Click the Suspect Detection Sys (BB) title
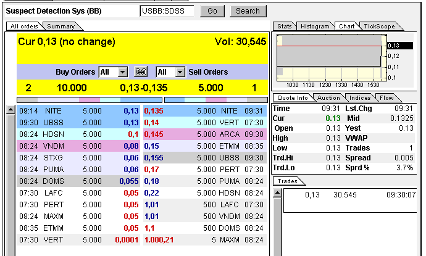Screen dimensions: 426x256 pyautogui.click(x=54, y=11)
